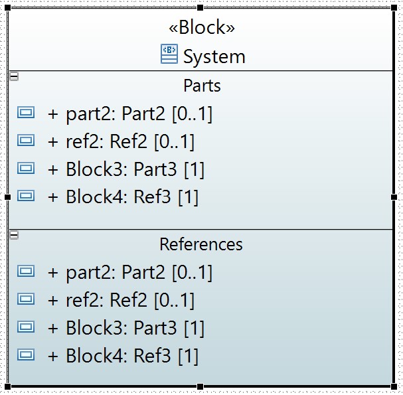Select the System block name label
The height and width of the screenshot is (395, 403).
pyautogui.click(x=214, y=57)
